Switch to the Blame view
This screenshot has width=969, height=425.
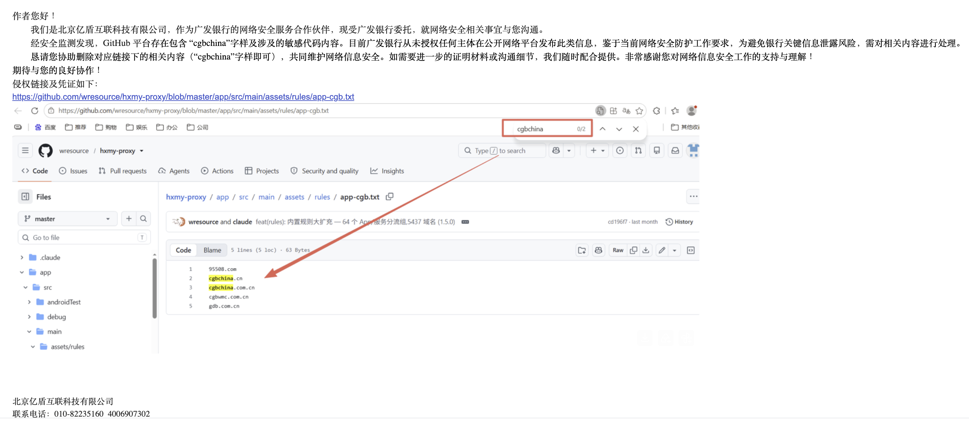pyautogui.click(x=212, y=250)
